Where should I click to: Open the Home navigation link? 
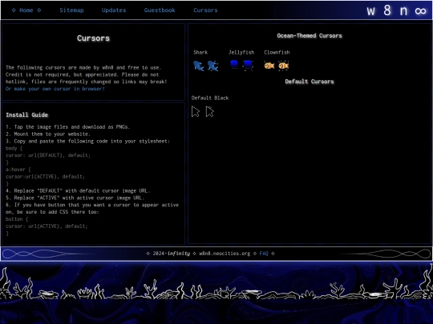pyautogui.click(x=26, y=10)
